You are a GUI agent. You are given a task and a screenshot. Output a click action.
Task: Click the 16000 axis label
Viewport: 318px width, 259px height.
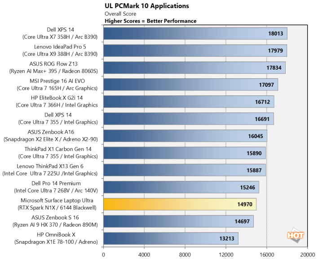[267, 255]
